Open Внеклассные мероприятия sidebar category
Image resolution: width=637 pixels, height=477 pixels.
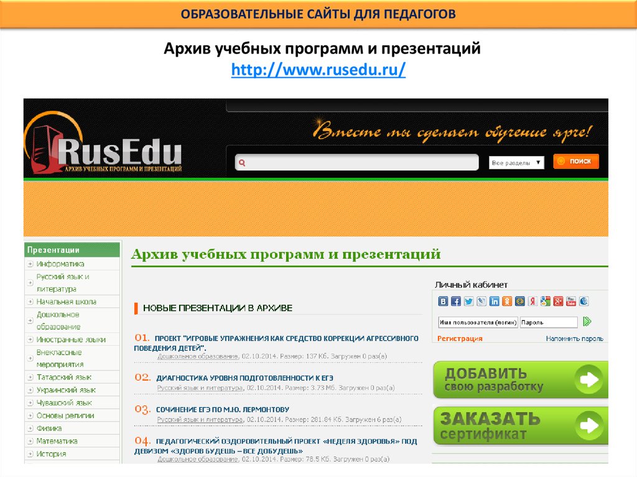(x=60, y=358)
